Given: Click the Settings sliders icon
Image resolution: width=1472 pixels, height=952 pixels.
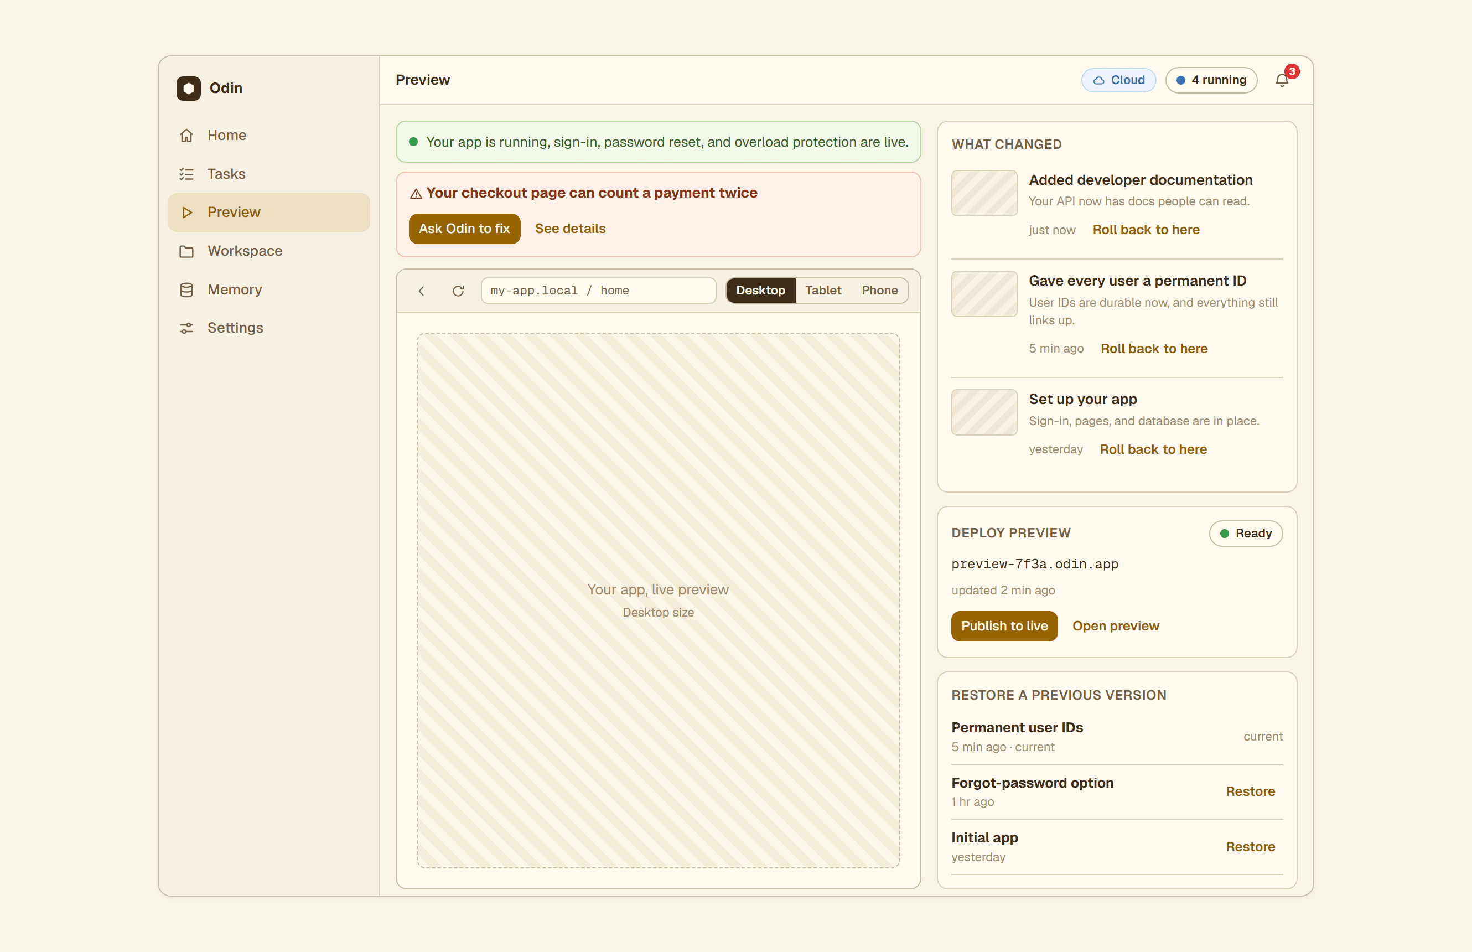Looking at the screenshot, I should (186, 328).
